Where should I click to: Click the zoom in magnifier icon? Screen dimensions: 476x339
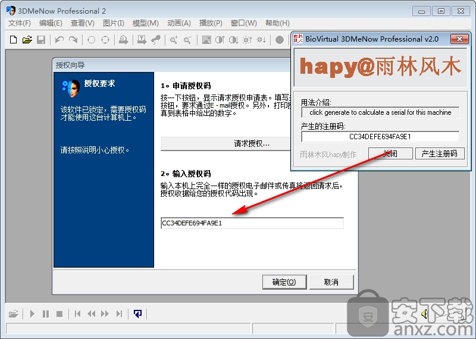click(x=174, y=40)
